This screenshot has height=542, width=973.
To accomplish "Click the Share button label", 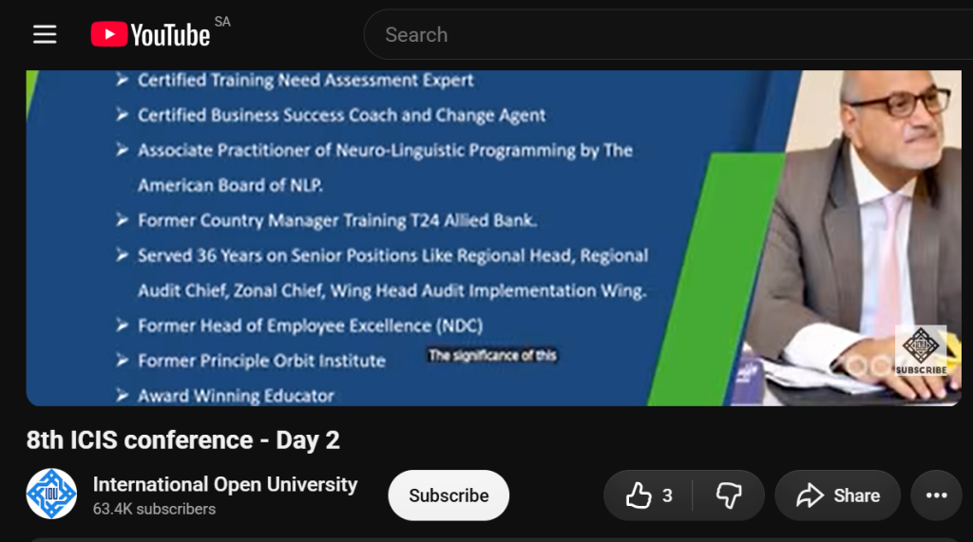I will point(857,495).
